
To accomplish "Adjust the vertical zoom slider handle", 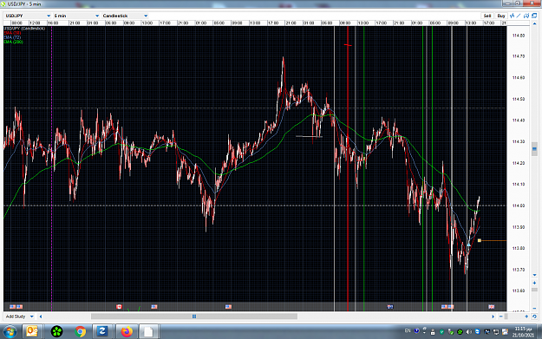I will 534,290.
